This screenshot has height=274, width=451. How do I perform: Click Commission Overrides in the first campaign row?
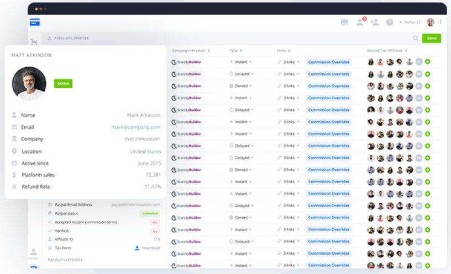coord(329,62)
